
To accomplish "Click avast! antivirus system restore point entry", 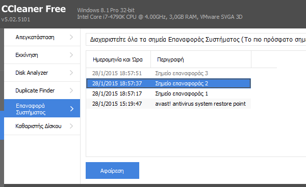I will coord(200,104).
